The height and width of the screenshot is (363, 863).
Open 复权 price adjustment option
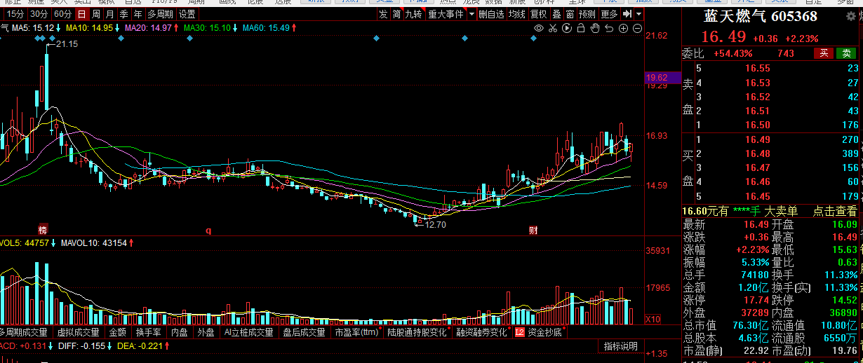[x=539, y=14]
